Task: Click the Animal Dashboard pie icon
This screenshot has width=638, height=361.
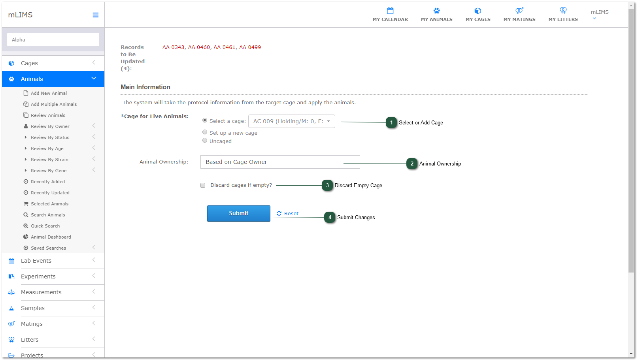Action: [x=26, y=237]
